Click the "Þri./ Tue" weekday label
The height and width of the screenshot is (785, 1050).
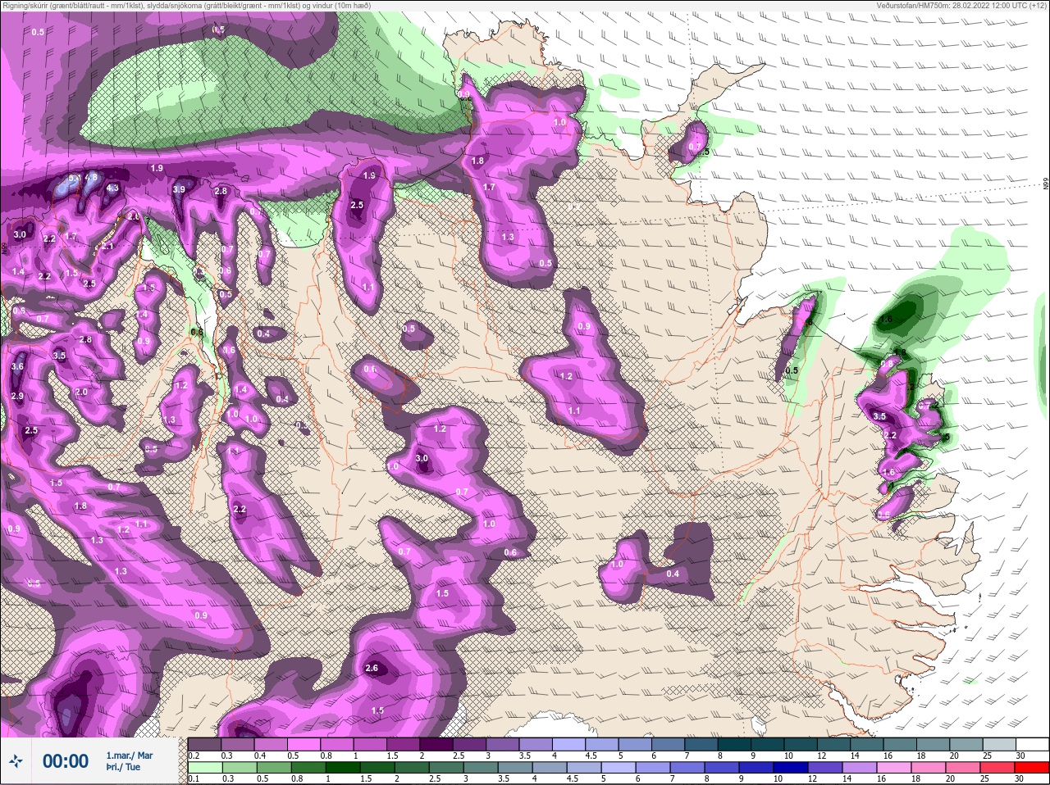click(x=123, y=767)
